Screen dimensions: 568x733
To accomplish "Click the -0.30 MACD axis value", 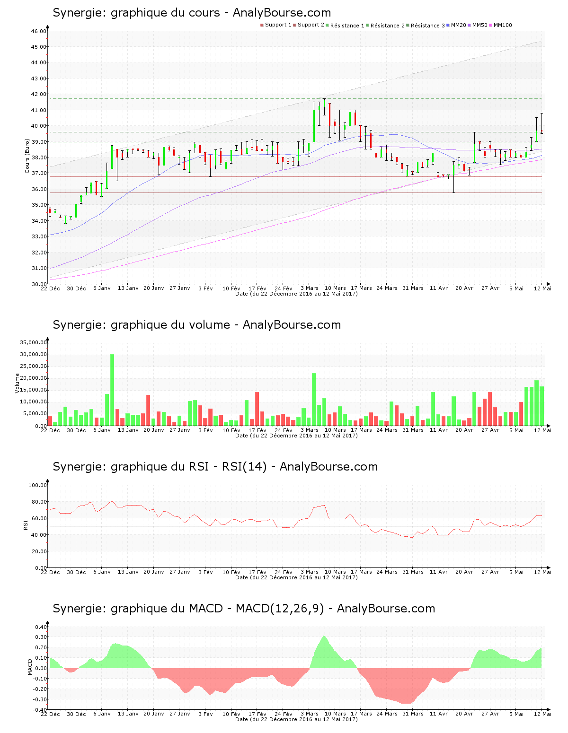I will [x=40, y=699].
